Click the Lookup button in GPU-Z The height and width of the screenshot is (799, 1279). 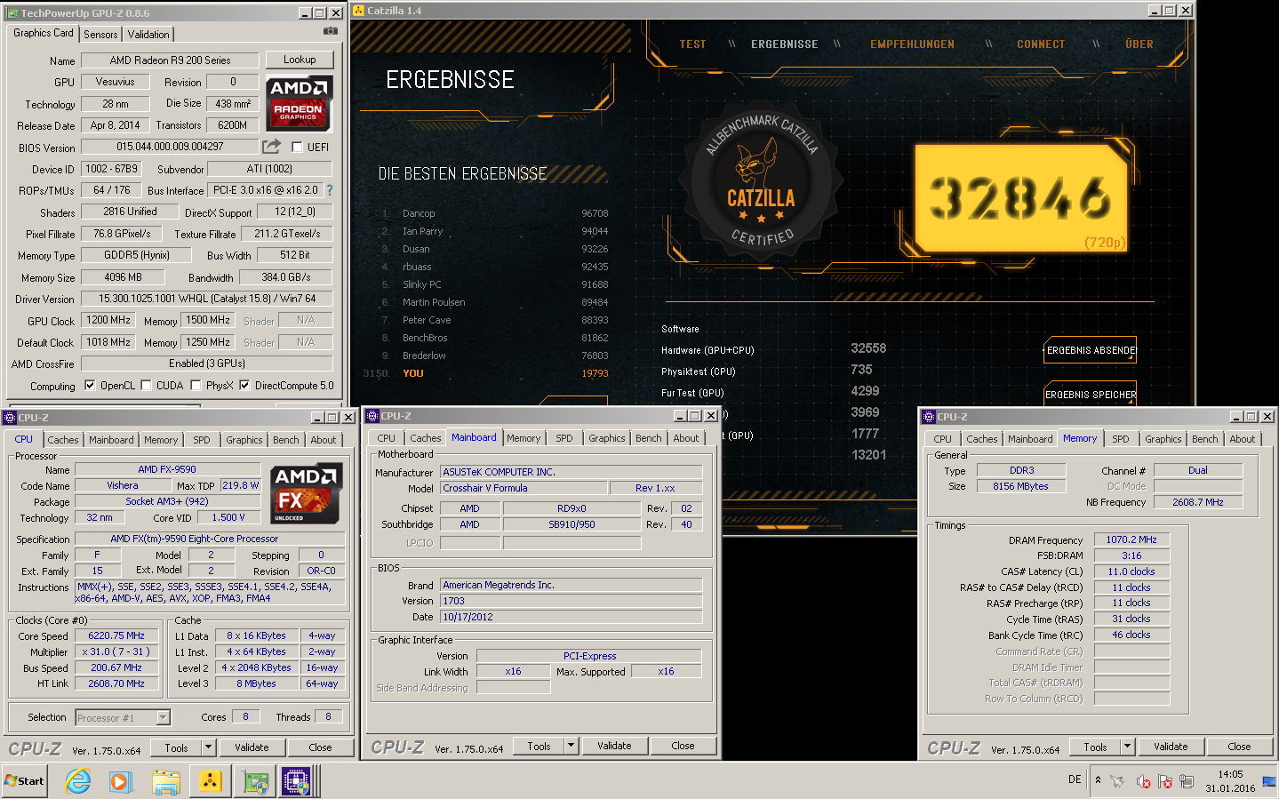[x=300, y=60]
